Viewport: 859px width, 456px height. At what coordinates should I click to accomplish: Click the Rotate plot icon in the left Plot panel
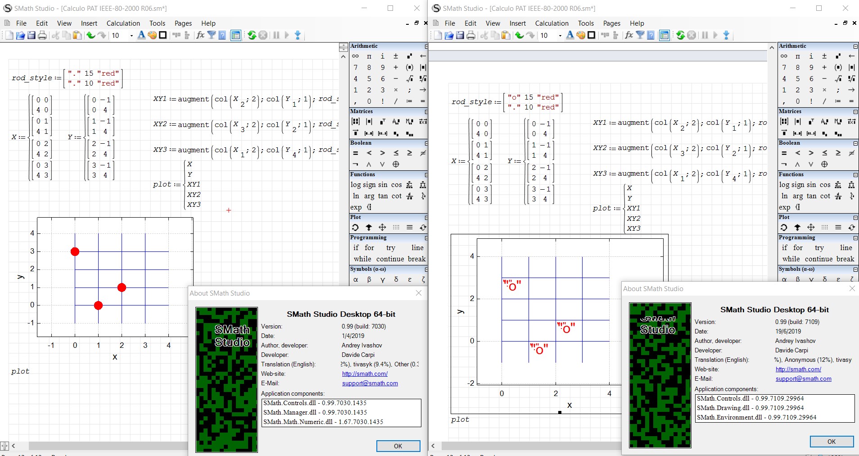(x=355, y=228)
